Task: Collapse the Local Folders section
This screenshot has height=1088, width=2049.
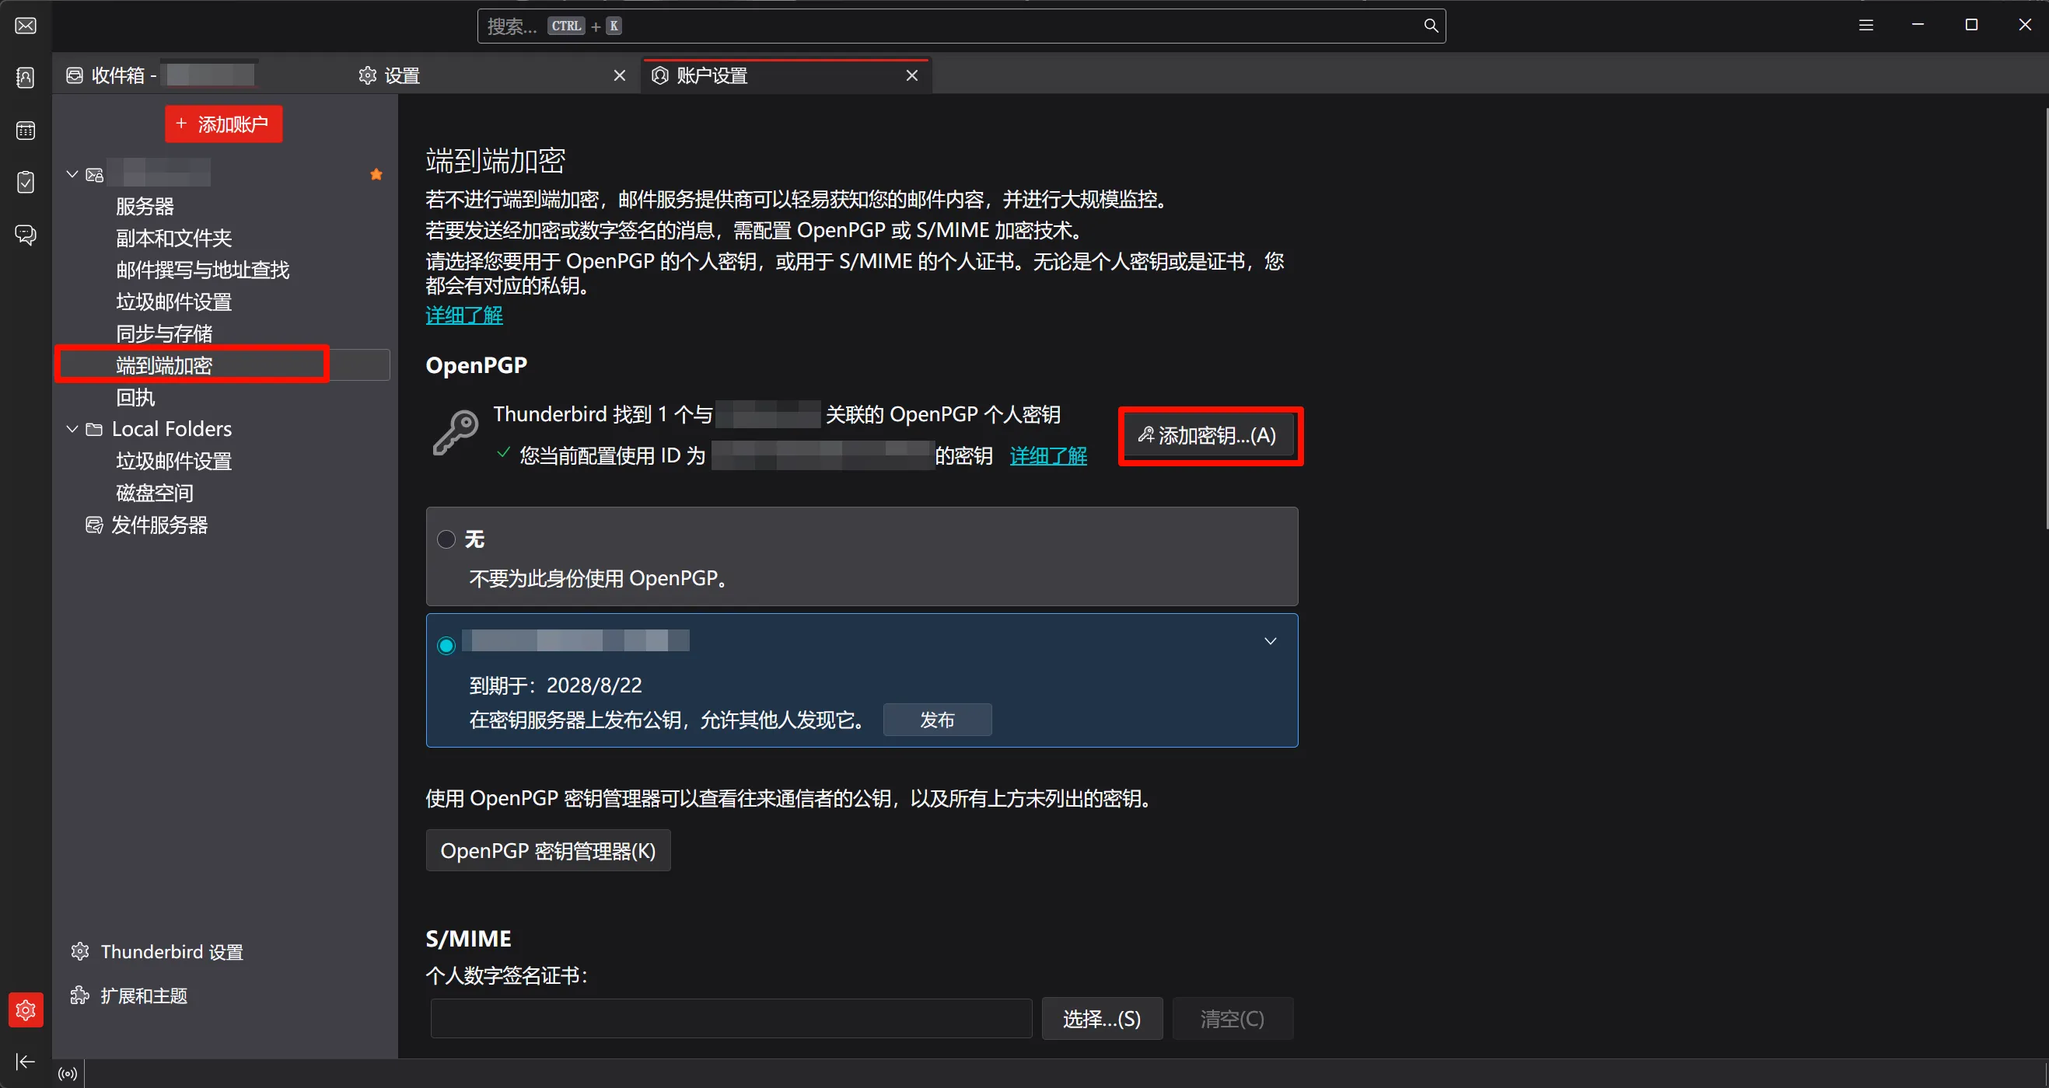Action: pos(72,428)
